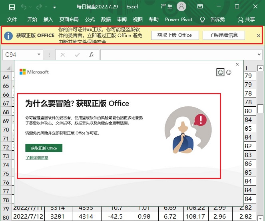Click the .83 cell in row 73
265x221 pixels.
250,155
